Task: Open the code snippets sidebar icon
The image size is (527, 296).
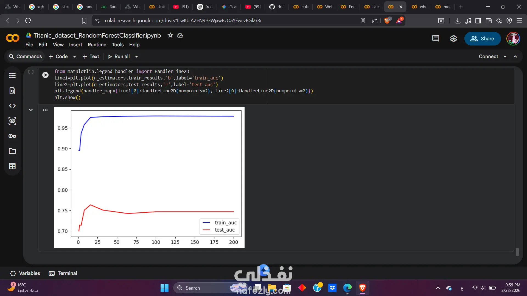Action: [12, 106]
